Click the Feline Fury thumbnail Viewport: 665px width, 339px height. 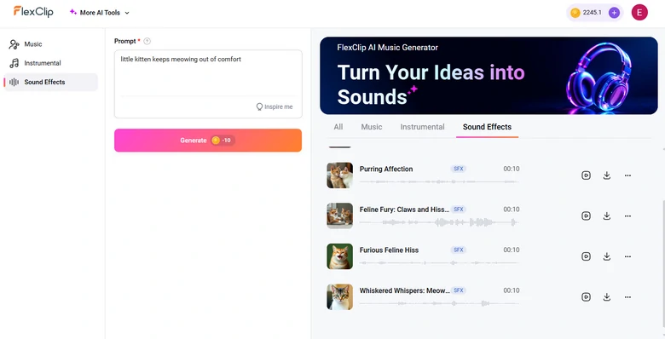(339, 216)
